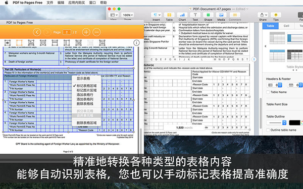Click the Text button in Pages toolbar

(195, 15)
